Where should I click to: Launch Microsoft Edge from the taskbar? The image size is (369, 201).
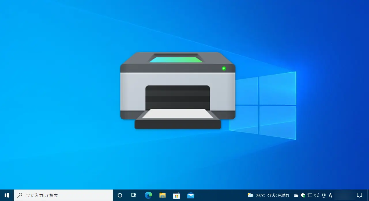148,195
